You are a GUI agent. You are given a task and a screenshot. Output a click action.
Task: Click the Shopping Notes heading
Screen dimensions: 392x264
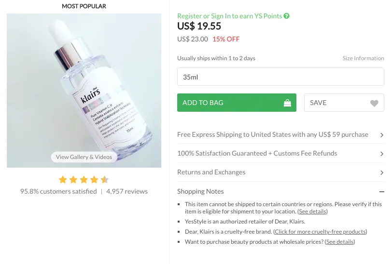tap(200, 191)
